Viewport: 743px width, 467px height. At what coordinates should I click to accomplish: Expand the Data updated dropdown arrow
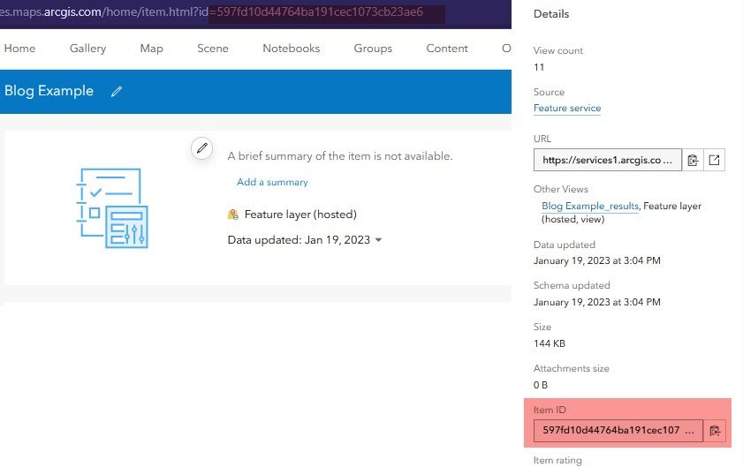(379, 239)
